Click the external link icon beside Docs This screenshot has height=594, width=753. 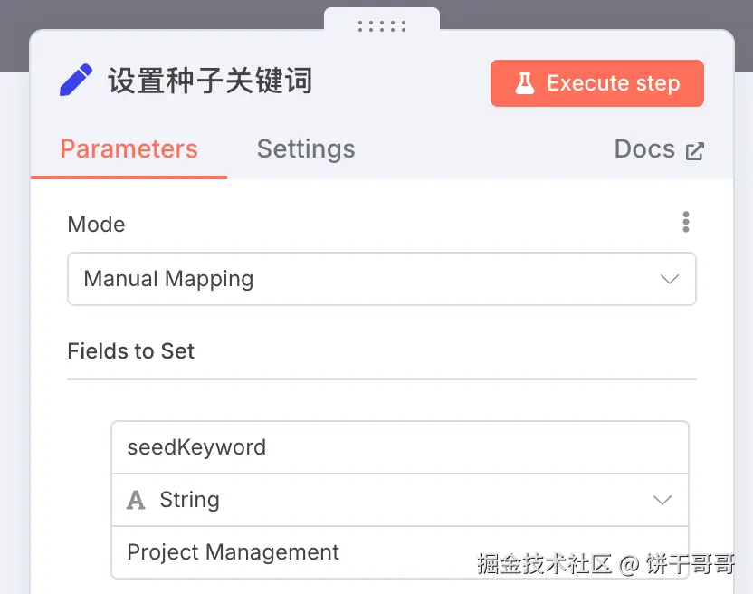pyautogui.click(x=694, y=151)
